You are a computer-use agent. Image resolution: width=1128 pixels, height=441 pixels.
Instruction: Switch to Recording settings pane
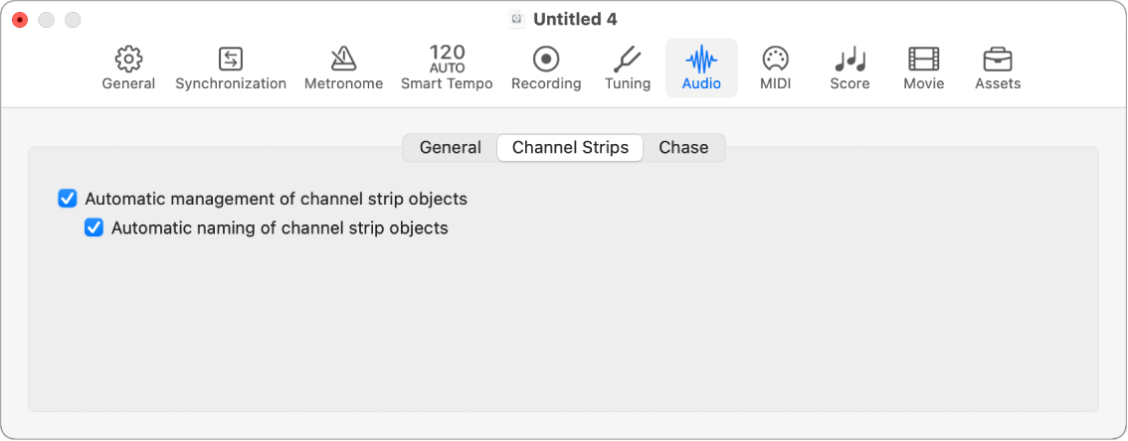[x=546, y=60]
